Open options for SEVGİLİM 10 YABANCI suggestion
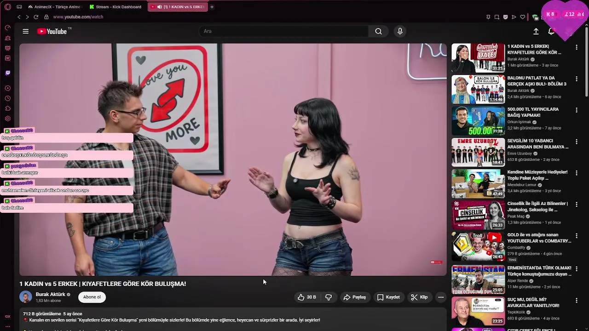The image size is (589, 331). click(577, 142)
